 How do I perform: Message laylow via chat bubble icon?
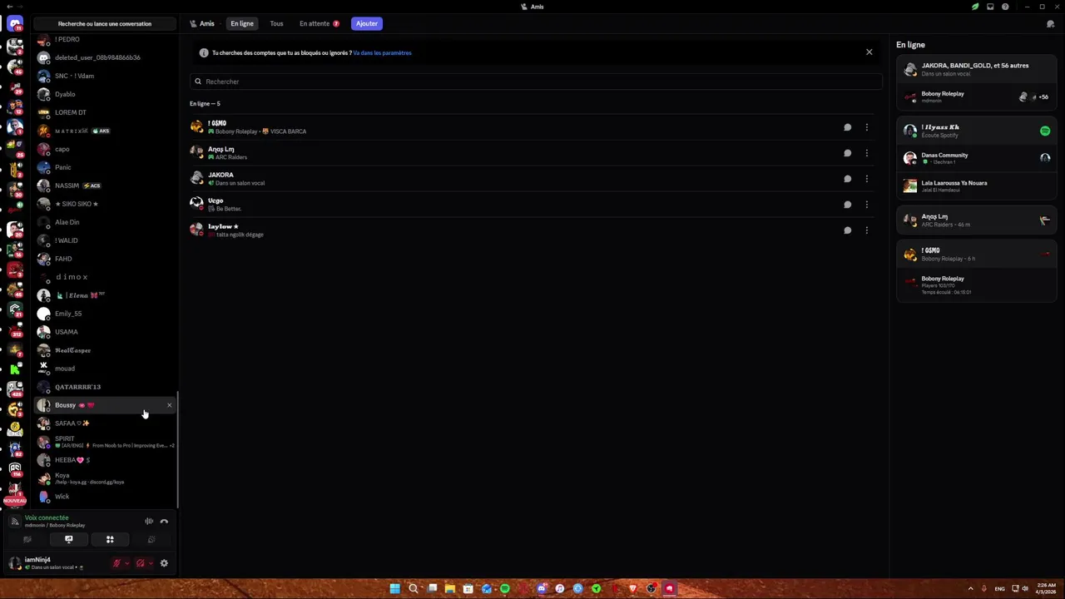click(x=847, y=230)
